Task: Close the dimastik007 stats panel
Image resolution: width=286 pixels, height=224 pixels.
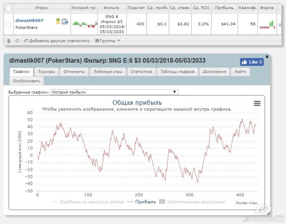Action: [267, 57]
